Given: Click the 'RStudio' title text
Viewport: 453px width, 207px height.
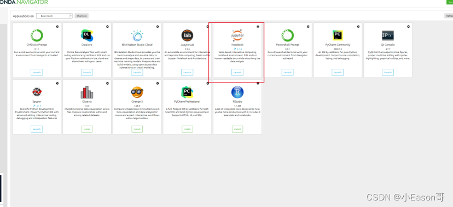Looking at the screenshot, I should click(x=237, y=102).
